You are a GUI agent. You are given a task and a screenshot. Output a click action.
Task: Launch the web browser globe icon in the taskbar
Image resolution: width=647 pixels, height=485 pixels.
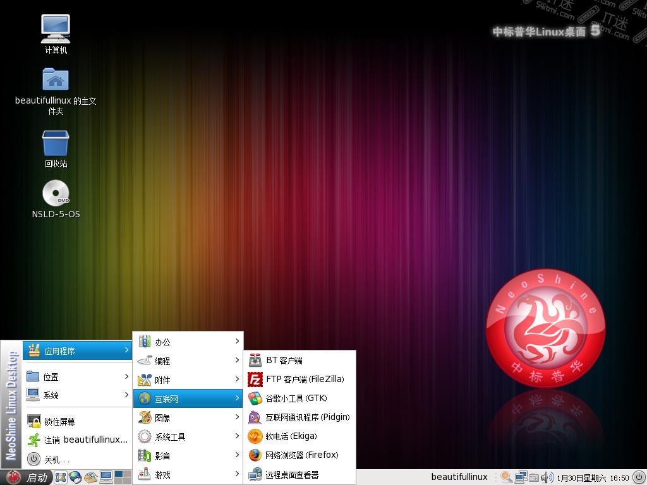(x=76, y=477)
